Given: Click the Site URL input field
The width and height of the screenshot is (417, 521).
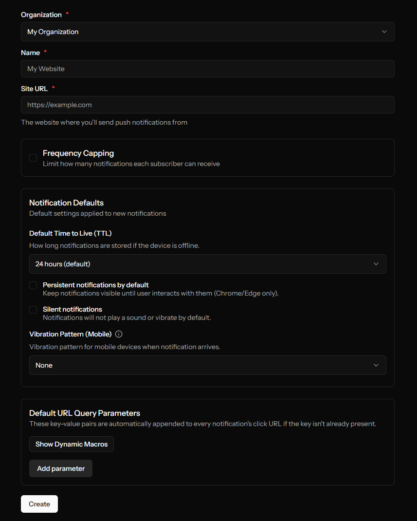Looking at the screenshot, I should coord(207,104).
